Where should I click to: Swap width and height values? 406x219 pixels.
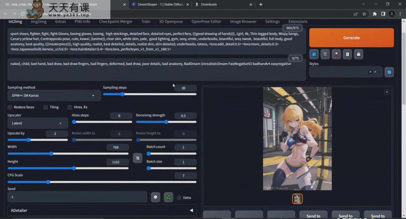coord(138,158)
